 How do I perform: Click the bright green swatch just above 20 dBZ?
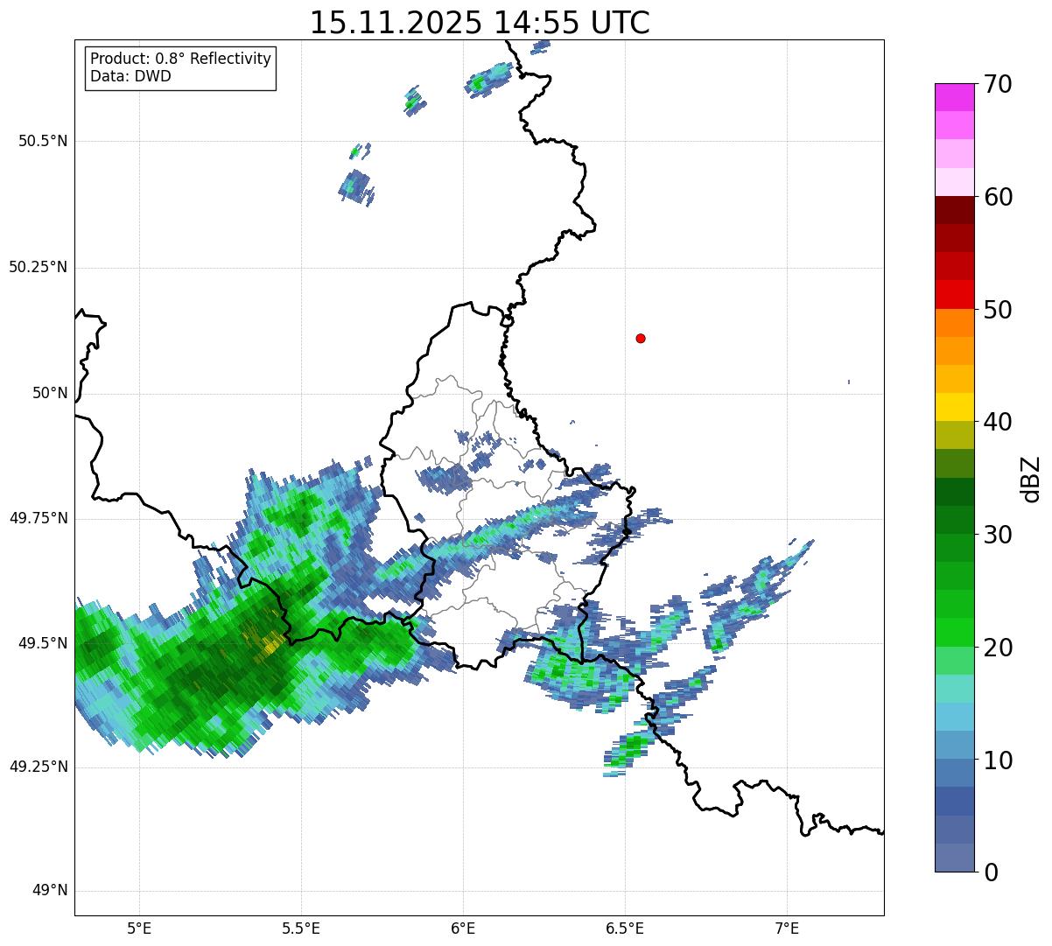[x=955, y=633]
